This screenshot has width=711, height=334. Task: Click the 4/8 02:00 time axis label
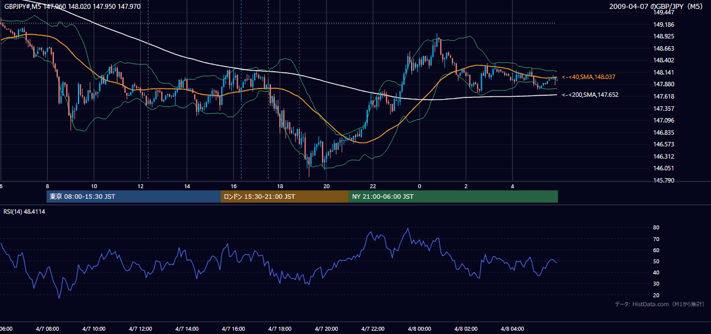[466, 328]
